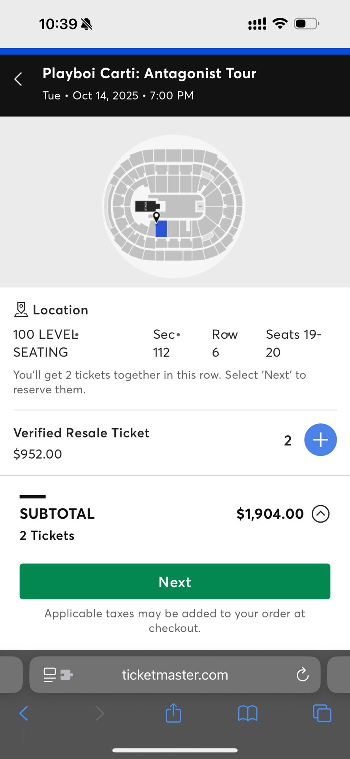This screenshot has width=350, height=759.
Task: Select the blue highlighted section on map
Action: pos(161,229)
